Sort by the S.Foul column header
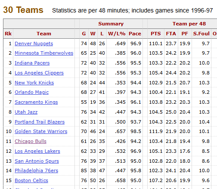Screen dimensions: 217x189 click(201, 34)
